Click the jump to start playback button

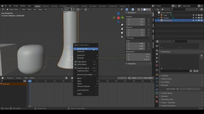click(x=72, y=78)
